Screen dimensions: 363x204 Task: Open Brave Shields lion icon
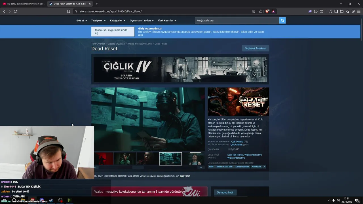click(267, 11)
